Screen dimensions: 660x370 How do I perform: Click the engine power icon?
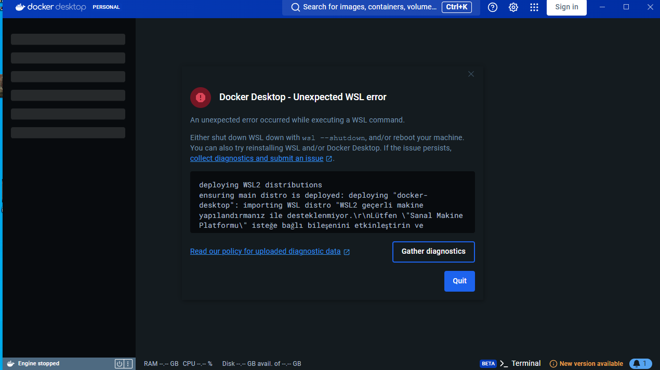[119, 364]
